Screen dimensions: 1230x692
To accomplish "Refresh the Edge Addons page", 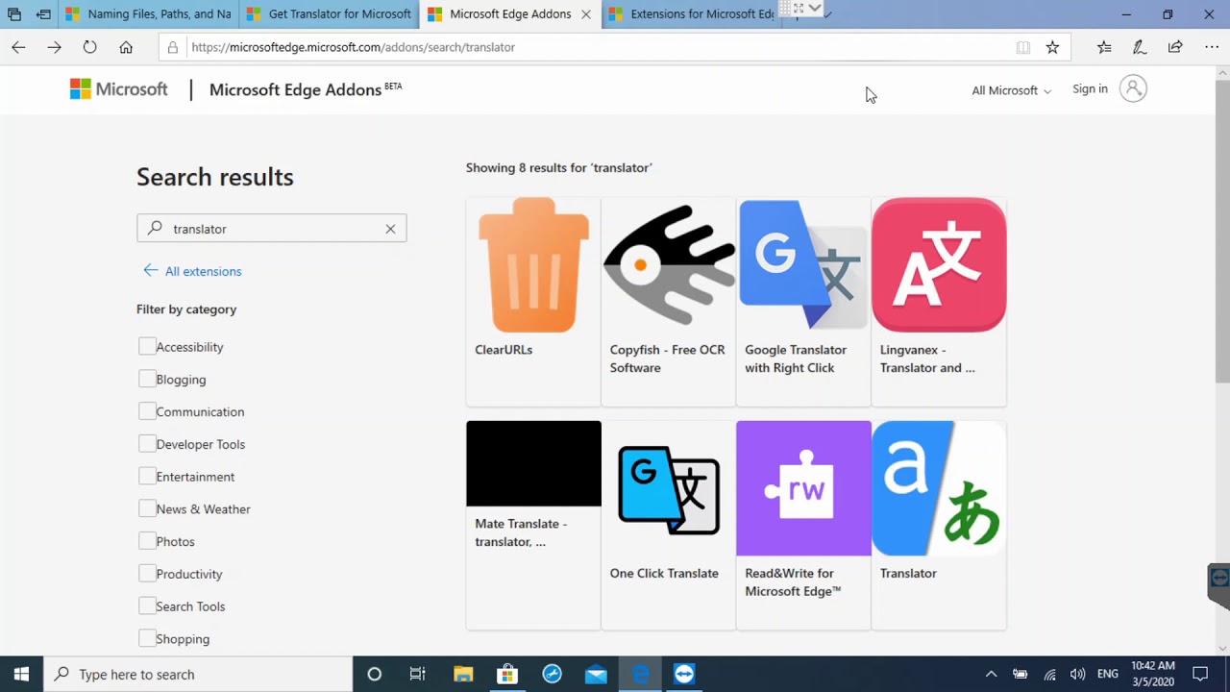I will pyautogui.click(x=89, y=47).
